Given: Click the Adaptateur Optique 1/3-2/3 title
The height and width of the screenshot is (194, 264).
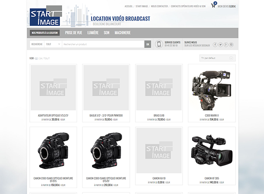Looking at the screenshot, I should [x=53, y=116].
